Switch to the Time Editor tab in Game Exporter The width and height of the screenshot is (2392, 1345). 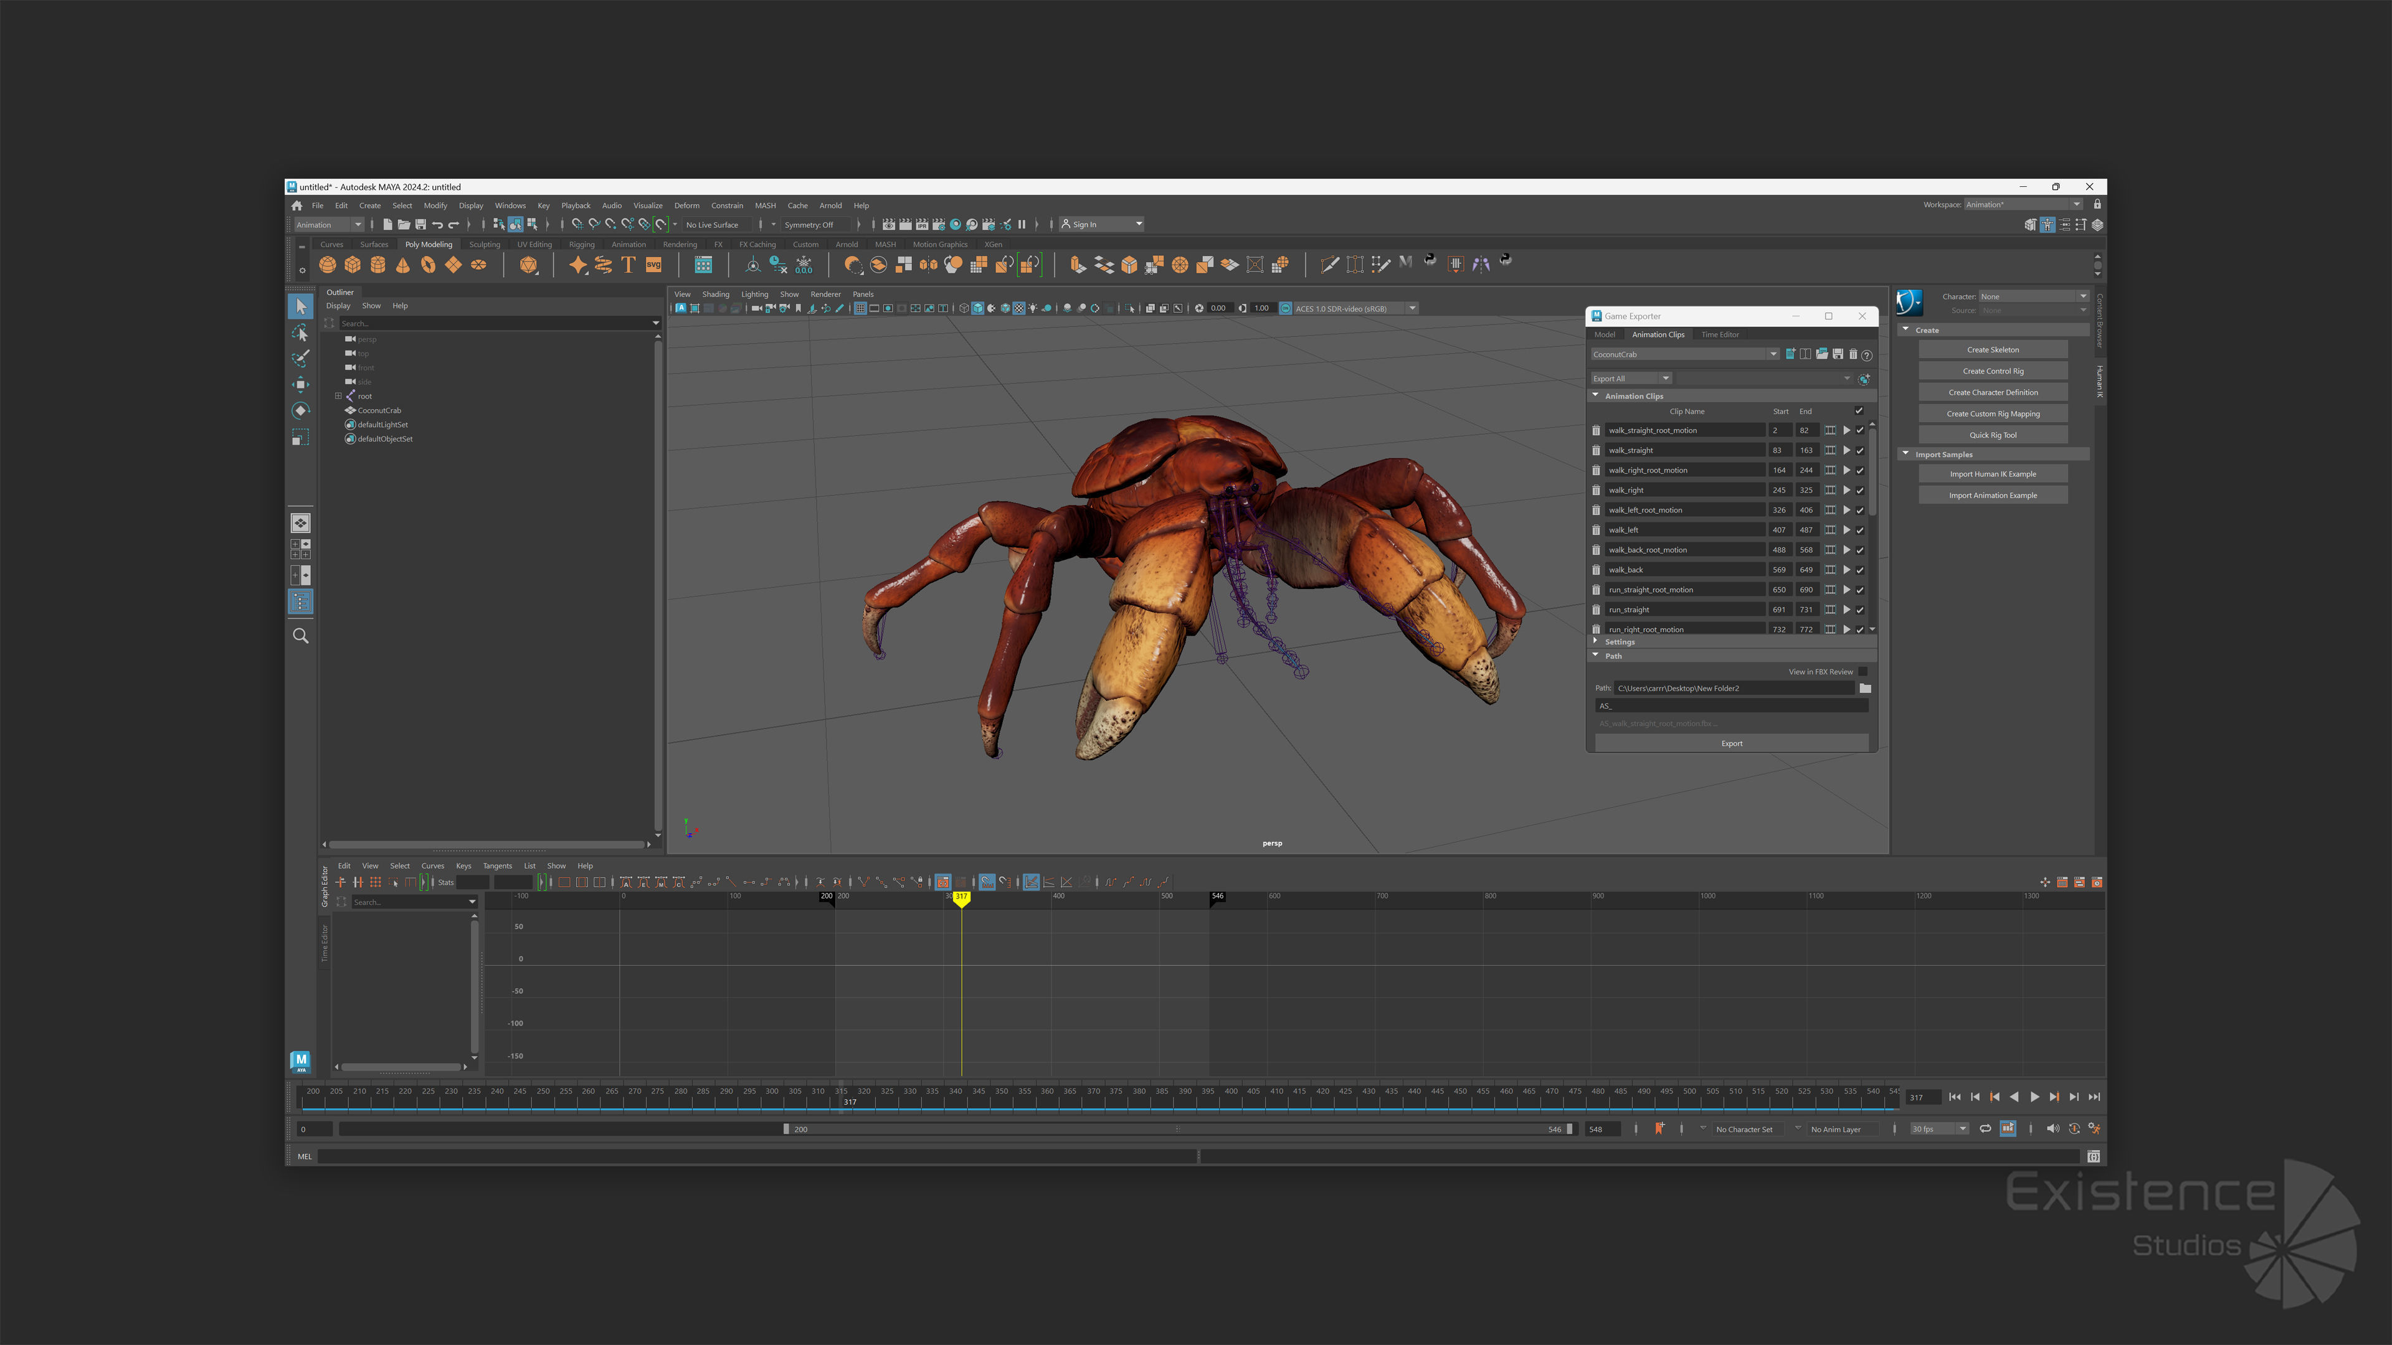tap(1720, 335)
